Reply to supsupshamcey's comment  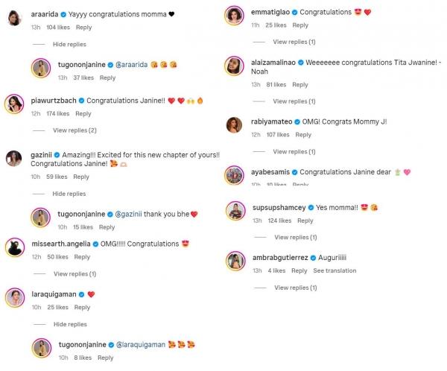(x=305, y=221)
